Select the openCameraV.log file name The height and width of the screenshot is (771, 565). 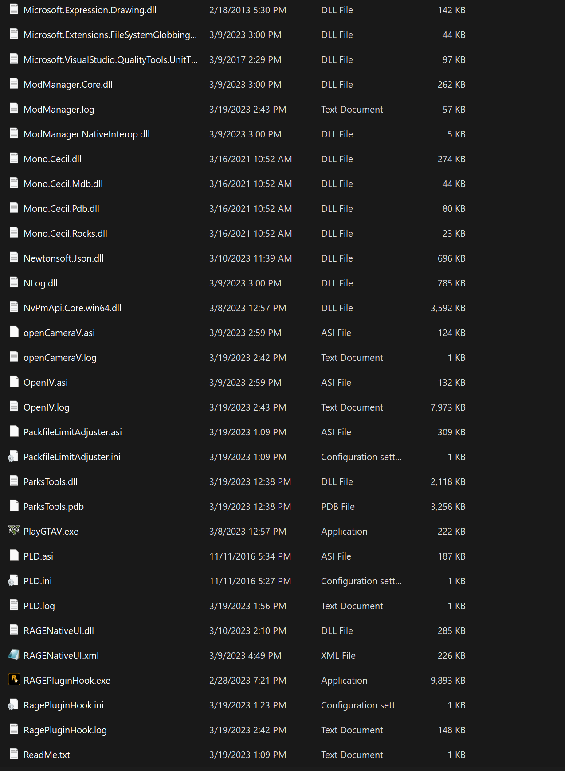click(x=60, y=358)
